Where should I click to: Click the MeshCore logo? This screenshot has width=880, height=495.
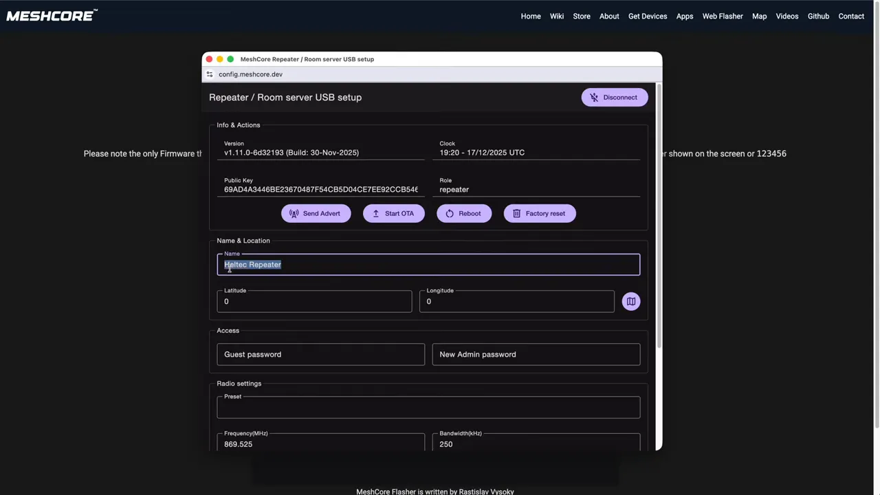click(52, 16)
